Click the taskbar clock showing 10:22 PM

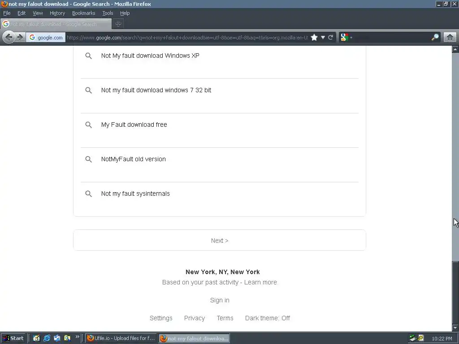click(442, 339)
